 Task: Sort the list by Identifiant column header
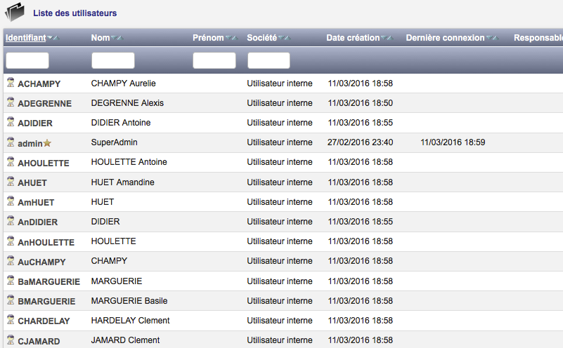click(25, 38)
